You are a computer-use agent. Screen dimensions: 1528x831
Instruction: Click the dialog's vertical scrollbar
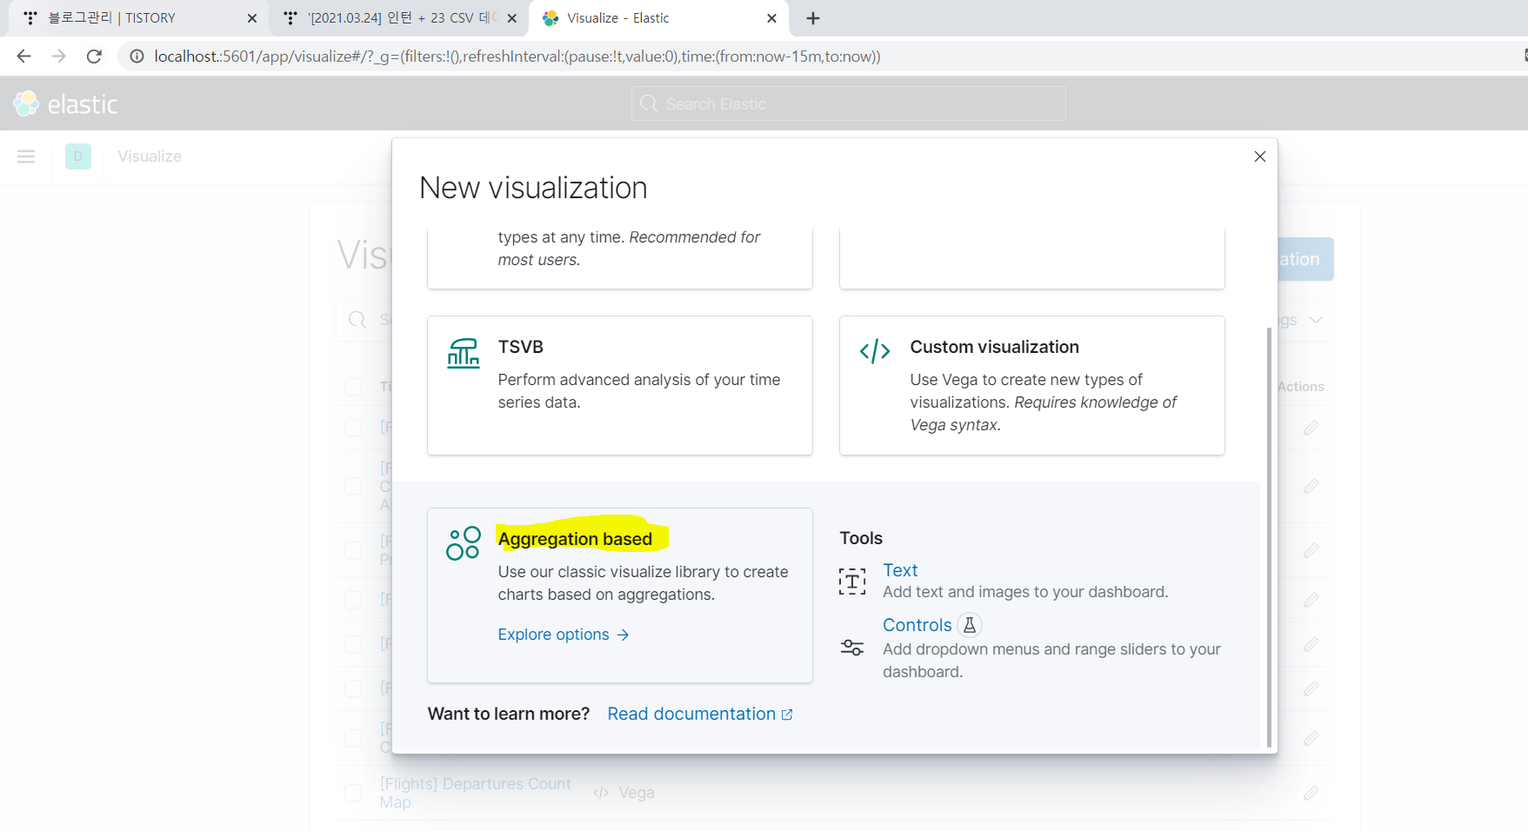(x=1269, y=536)
